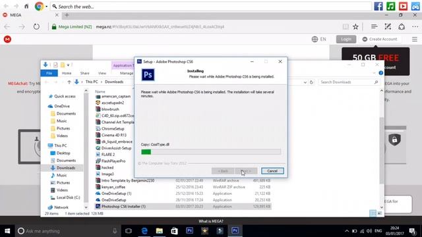
Task: Open the Windows Start button
Action: click(7, 231)
